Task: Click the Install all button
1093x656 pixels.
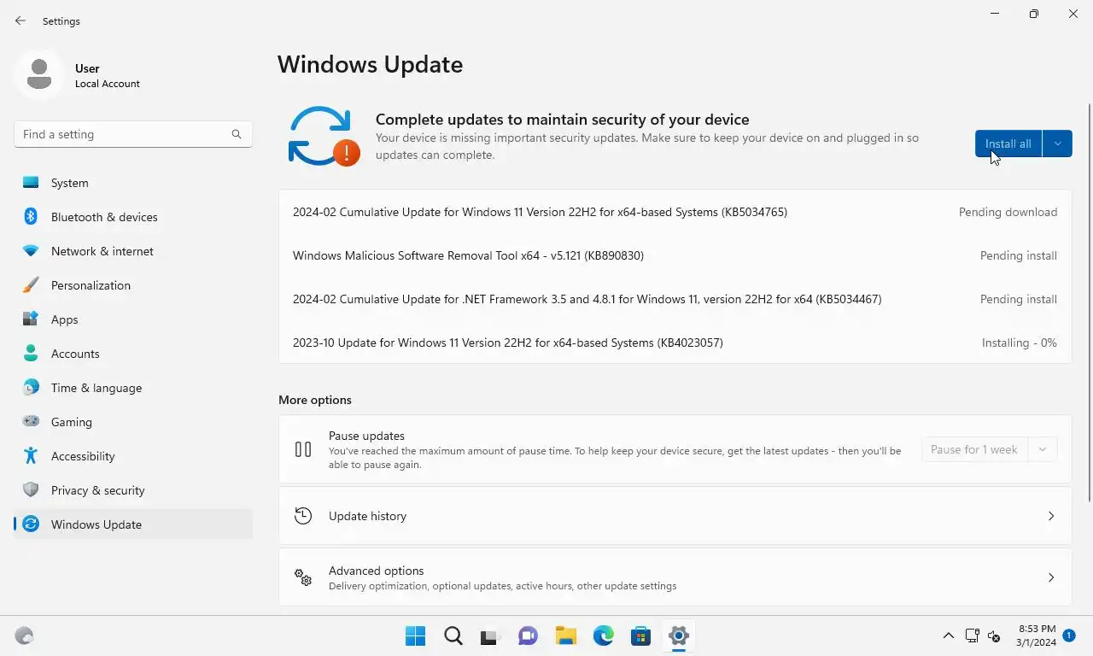Action: coord(1008,143)
